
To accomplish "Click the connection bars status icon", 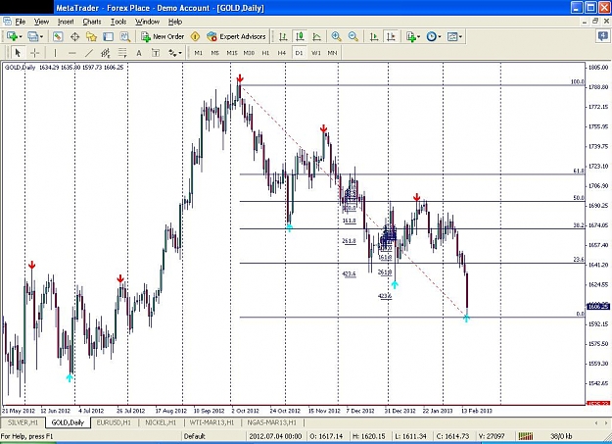I will pyautogui.click(x=526, y=436).
